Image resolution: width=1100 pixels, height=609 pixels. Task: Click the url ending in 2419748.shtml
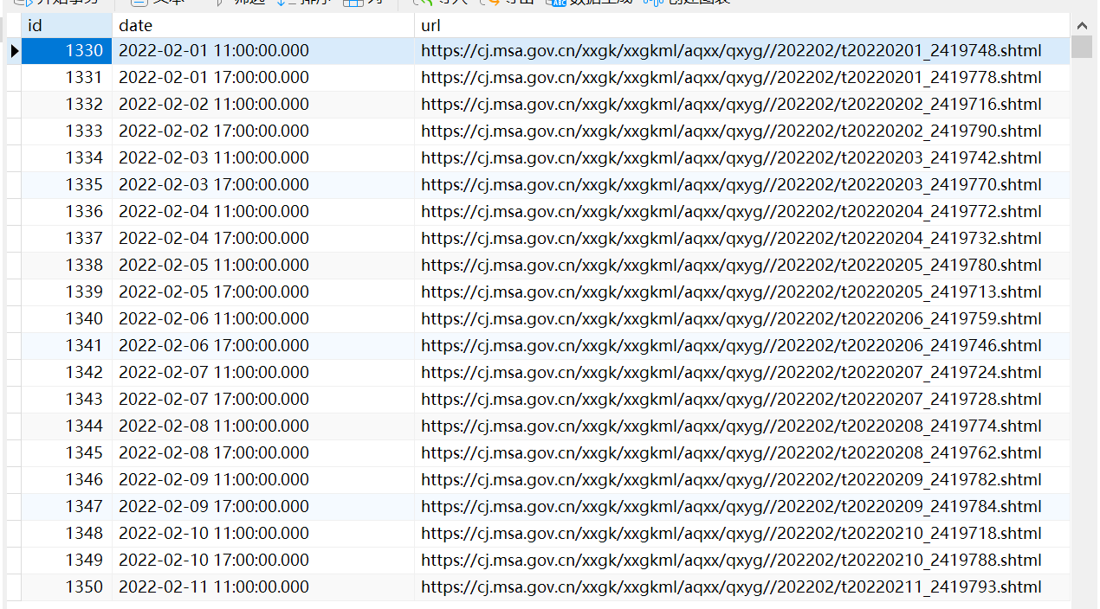point(731,51)
